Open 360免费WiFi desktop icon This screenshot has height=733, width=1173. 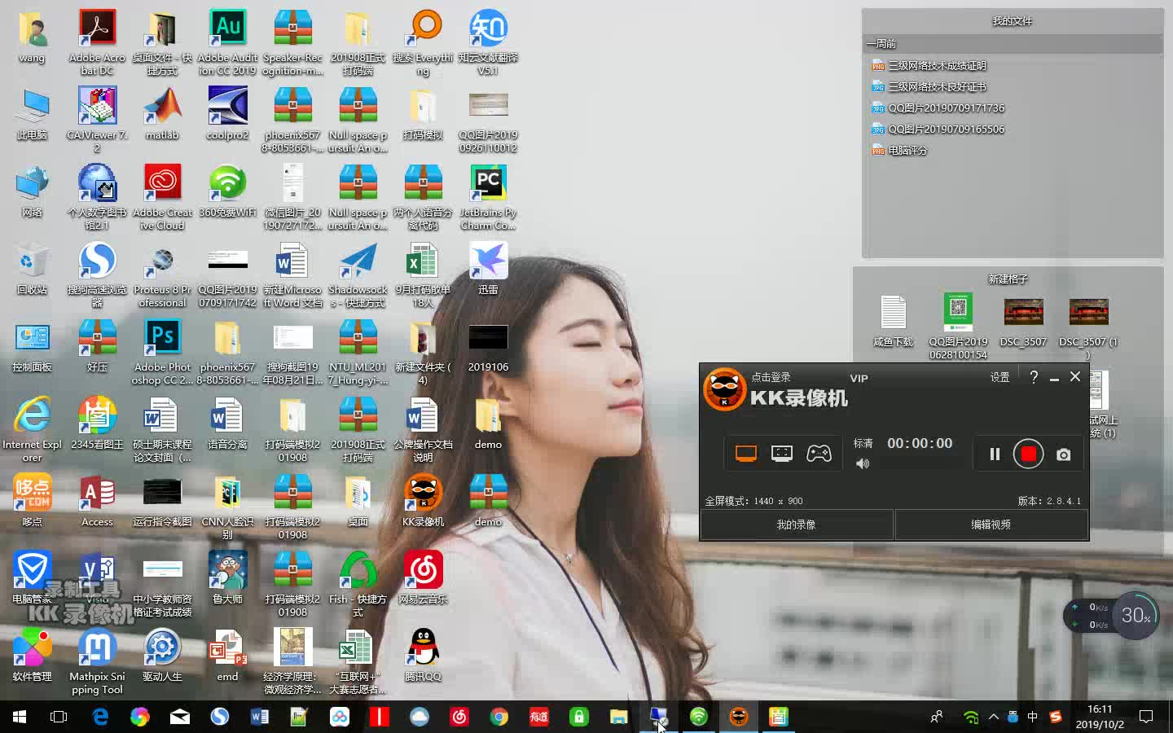tap(227, 191)
